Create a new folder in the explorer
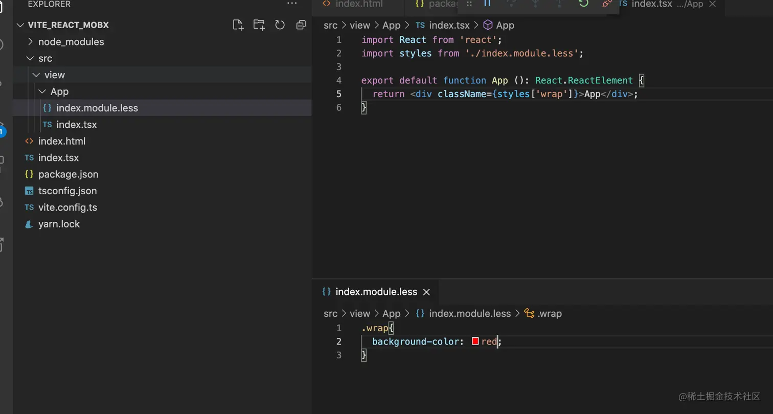The image size is (773, 414). pyautogui.click(x=259, y=25)
